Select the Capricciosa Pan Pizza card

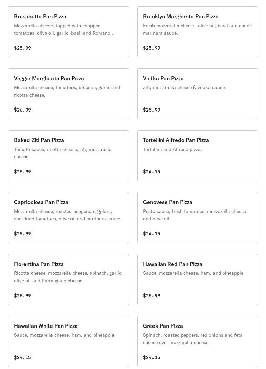(x=68, y=218)
